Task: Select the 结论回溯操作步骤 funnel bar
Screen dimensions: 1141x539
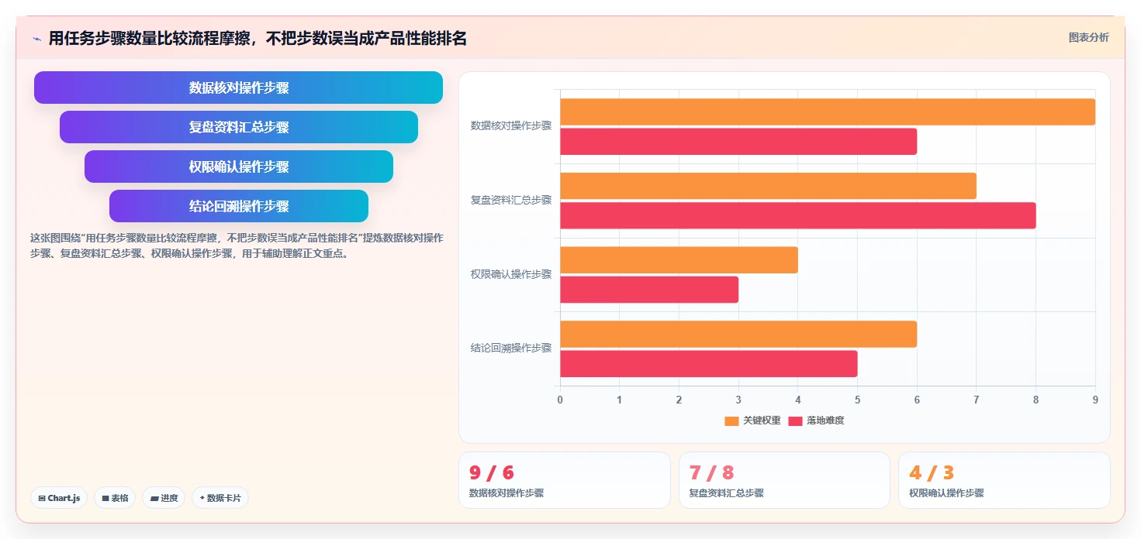Action: coord(239,206)
